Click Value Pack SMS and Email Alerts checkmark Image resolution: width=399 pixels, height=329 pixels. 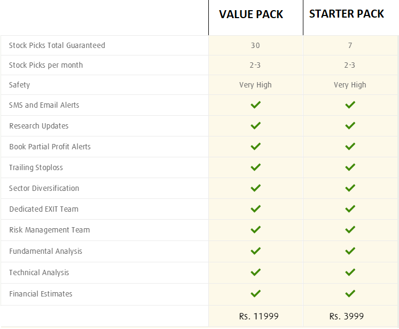pos(255,105)
